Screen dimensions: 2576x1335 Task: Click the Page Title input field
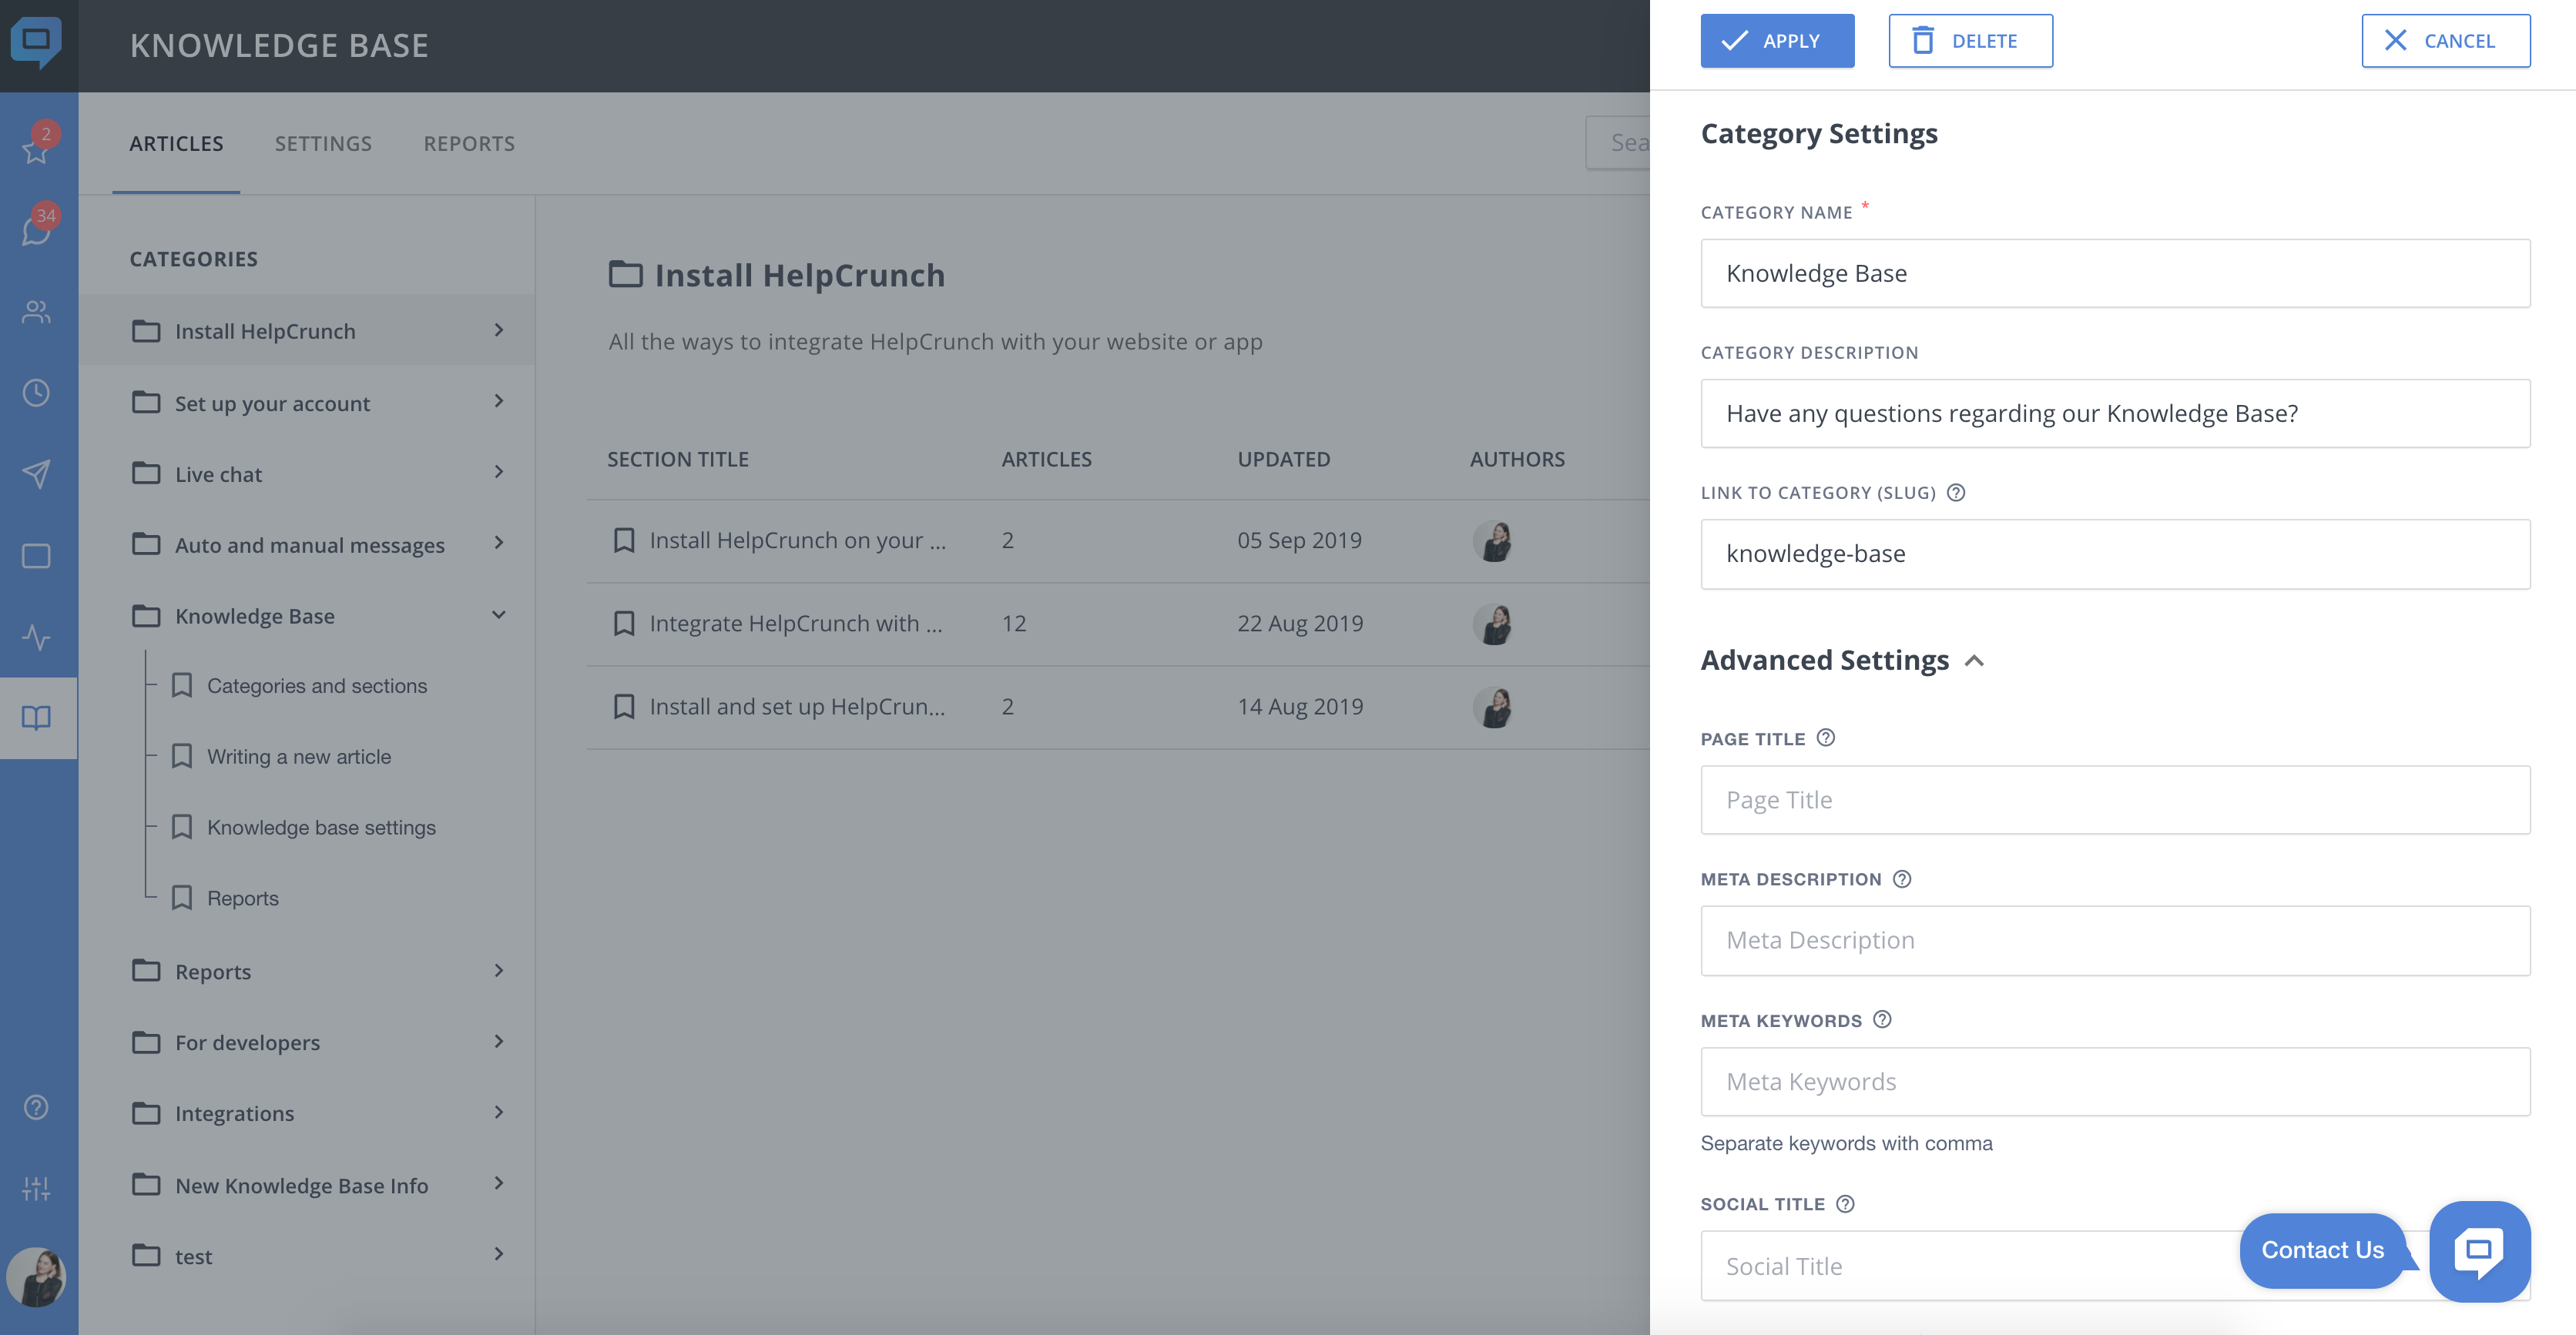click(2115, 799)
